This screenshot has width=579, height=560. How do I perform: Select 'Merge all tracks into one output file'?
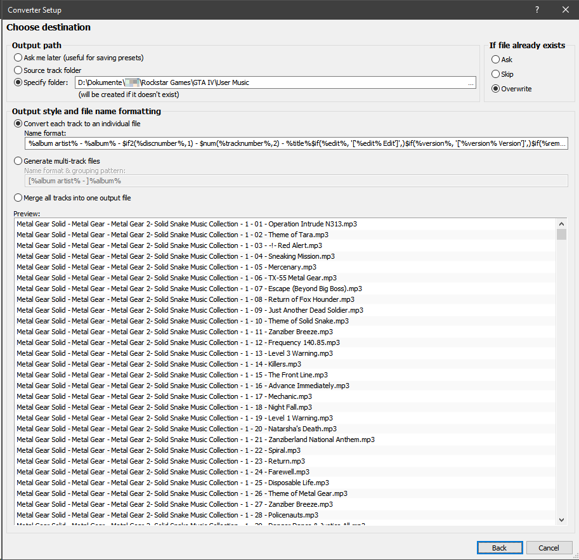tap(72, 198)
